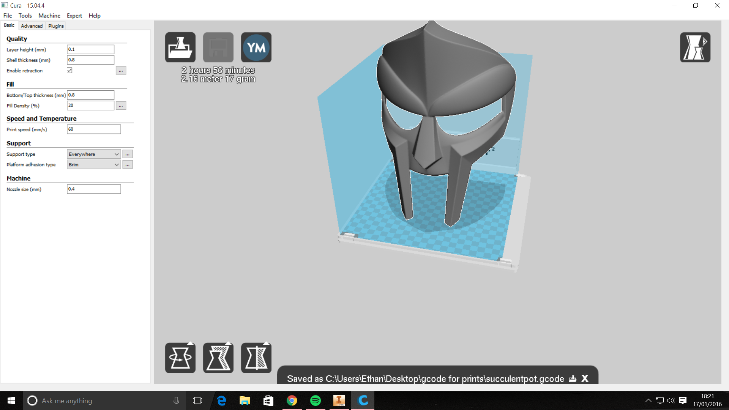Select the Basic tab
Screen dimensions: 729x410
coord(9,25)
